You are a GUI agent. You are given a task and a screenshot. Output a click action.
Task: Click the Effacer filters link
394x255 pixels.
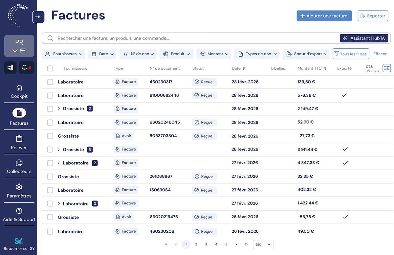[380, 54]
